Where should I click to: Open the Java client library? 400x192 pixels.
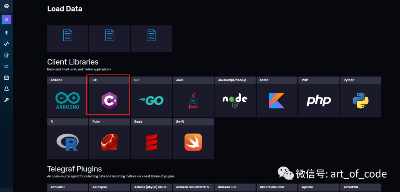tap(193, 99)
